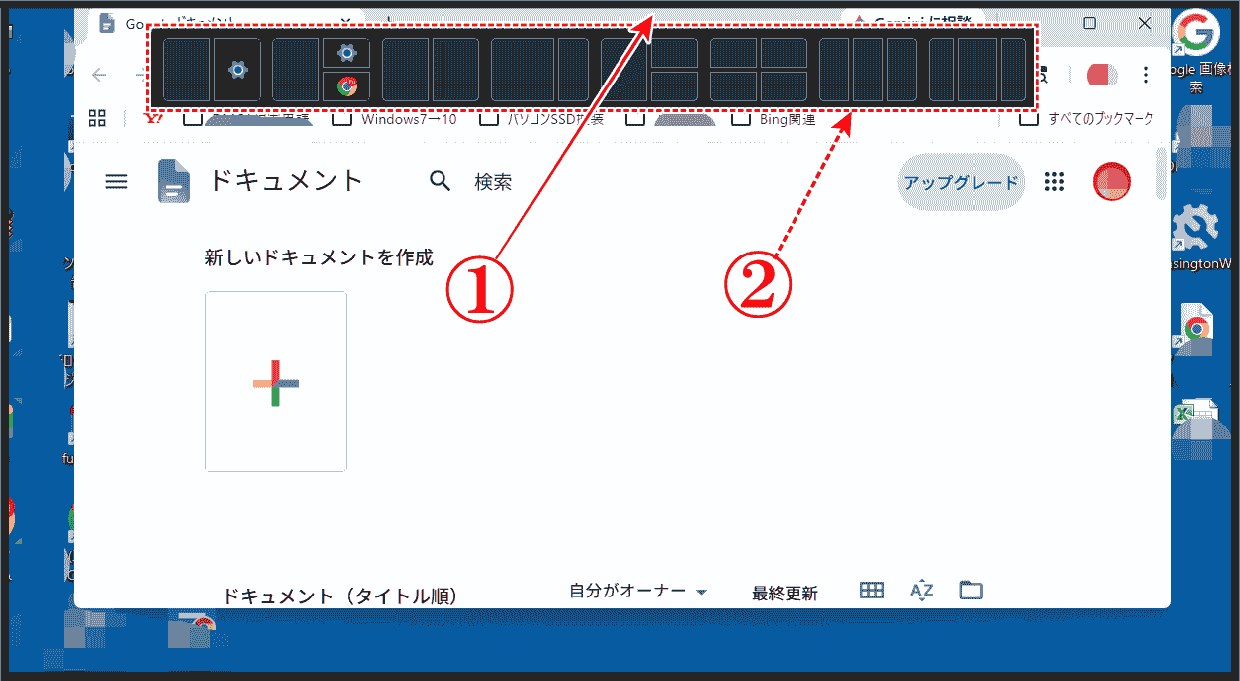The width and height of the screenshot is (1240, 681).
Task: Click the 新しいドキュメントを作成 heading
Action: pos(319,257)
